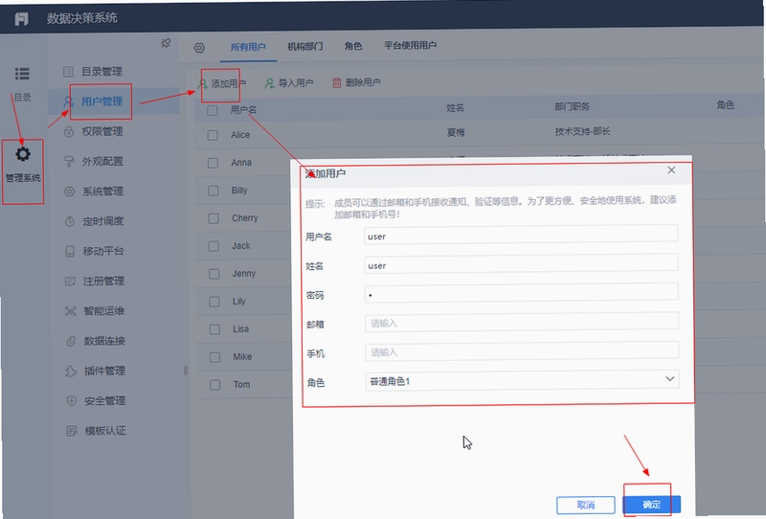Click the 姓名 input field
Viewport: 766px width, 519px height.
pos(521,263)
